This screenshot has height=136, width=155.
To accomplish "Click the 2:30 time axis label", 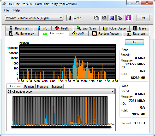I will (x=76, y=81).
